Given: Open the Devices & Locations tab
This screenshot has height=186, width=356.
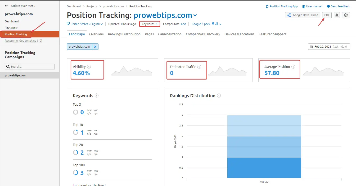Looking at the screenshot, I should point(239,34).
